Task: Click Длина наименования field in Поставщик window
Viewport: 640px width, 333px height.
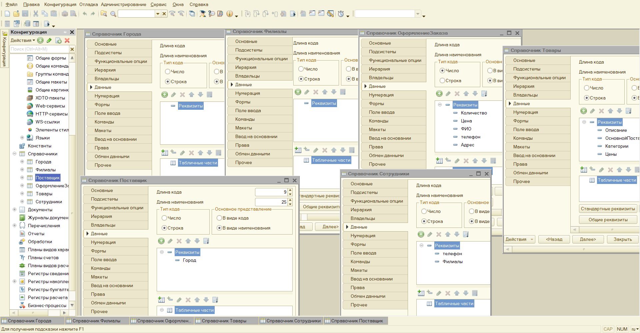Action: pos(271,202)
